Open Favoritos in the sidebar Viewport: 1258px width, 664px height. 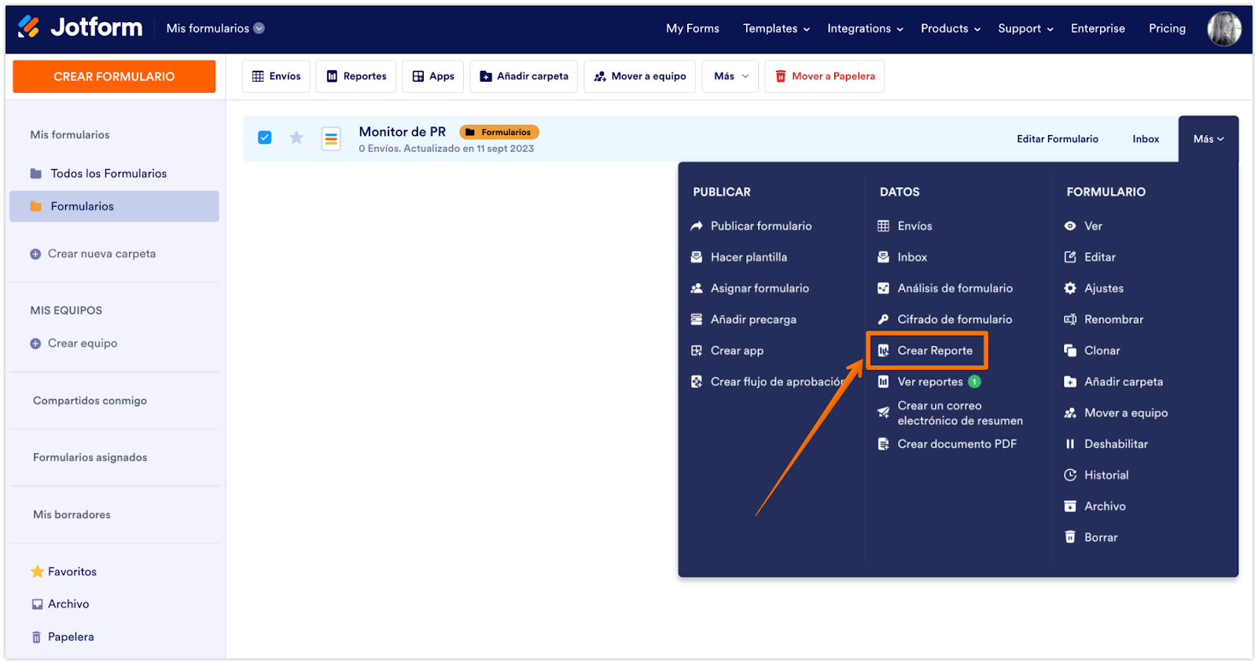(64, 572)
